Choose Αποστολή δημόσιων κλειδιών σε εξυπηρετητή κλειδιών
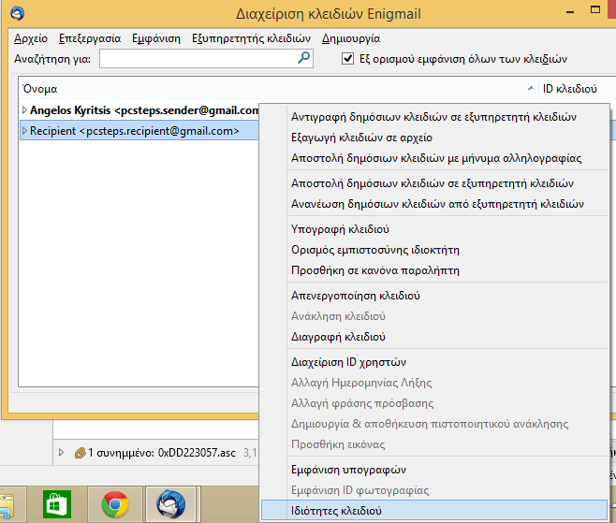616x523 pixels. tap(434, 183)
